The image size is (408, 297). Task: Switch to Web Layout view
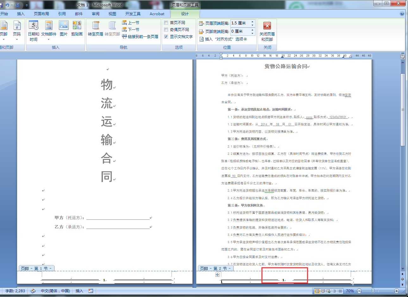pyautogui.click(x=329, y=291)
